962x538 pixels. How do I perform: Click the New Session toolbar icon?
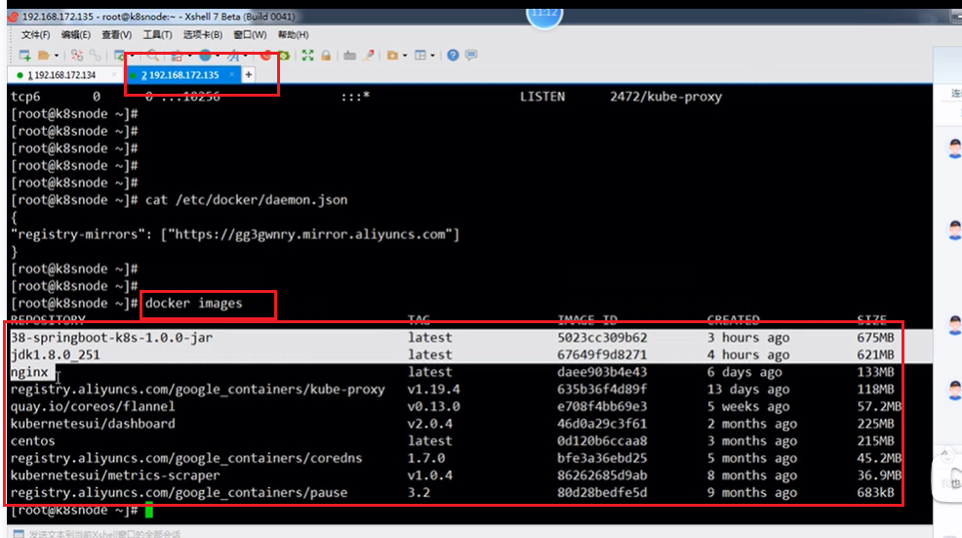[x=24, y=56]
